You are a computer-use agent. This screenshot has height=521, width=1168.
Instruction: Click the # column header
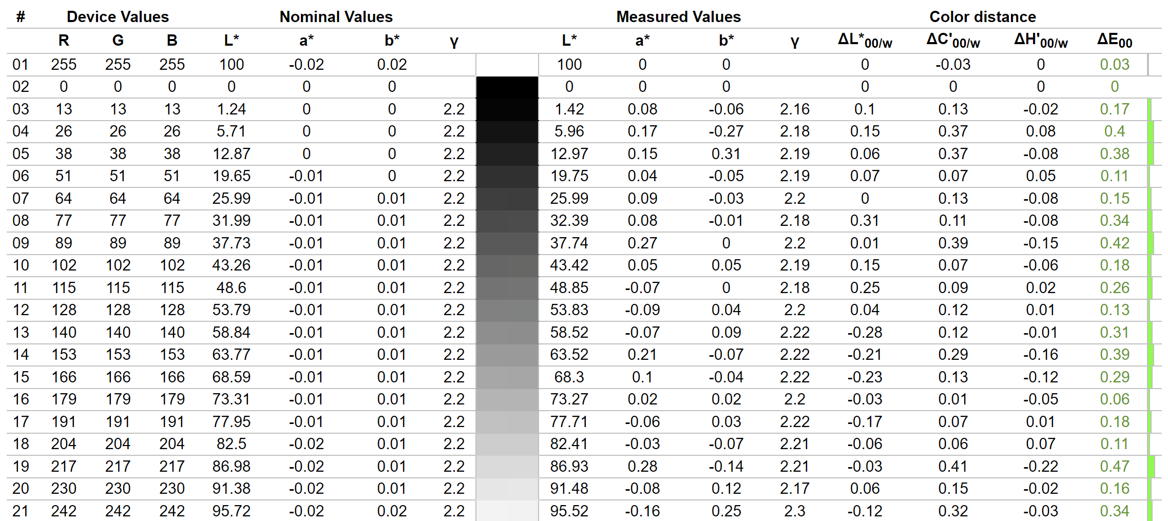[21, 17]
